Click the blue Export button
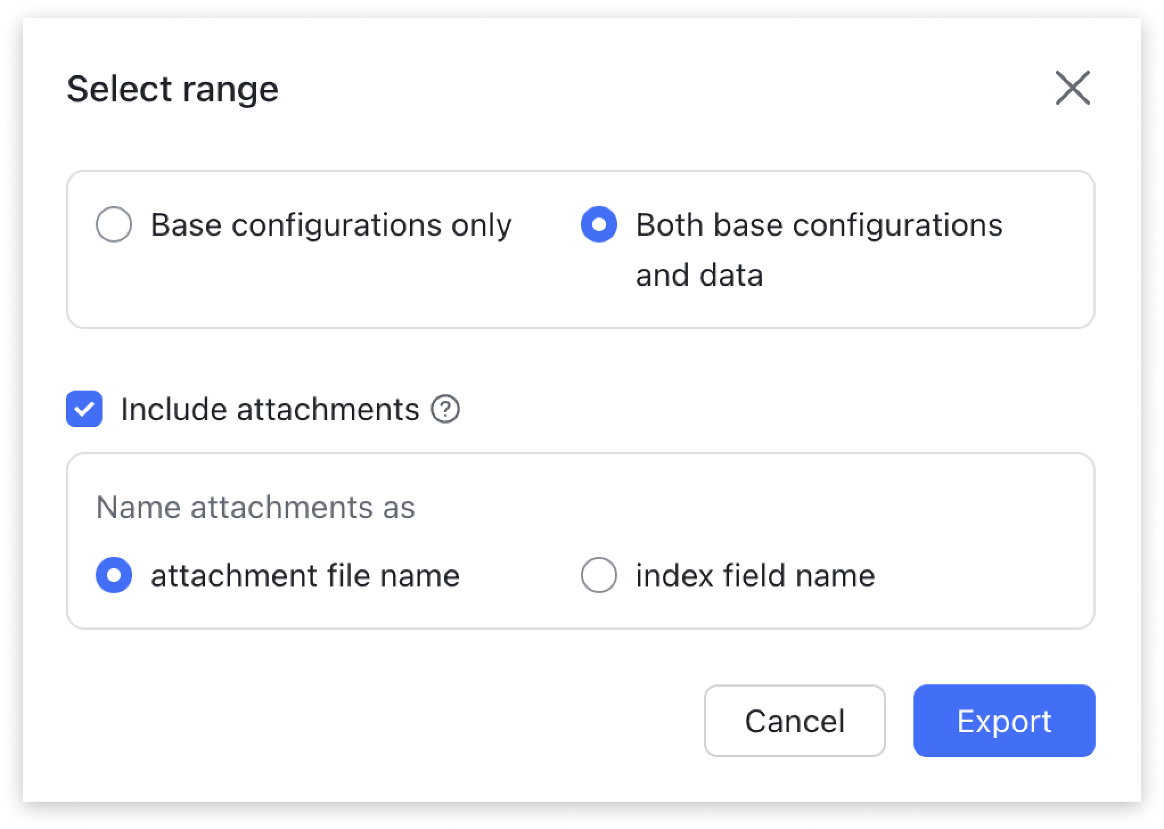Viewport: 1164px width, 829px height. (x=1004, y=721)
